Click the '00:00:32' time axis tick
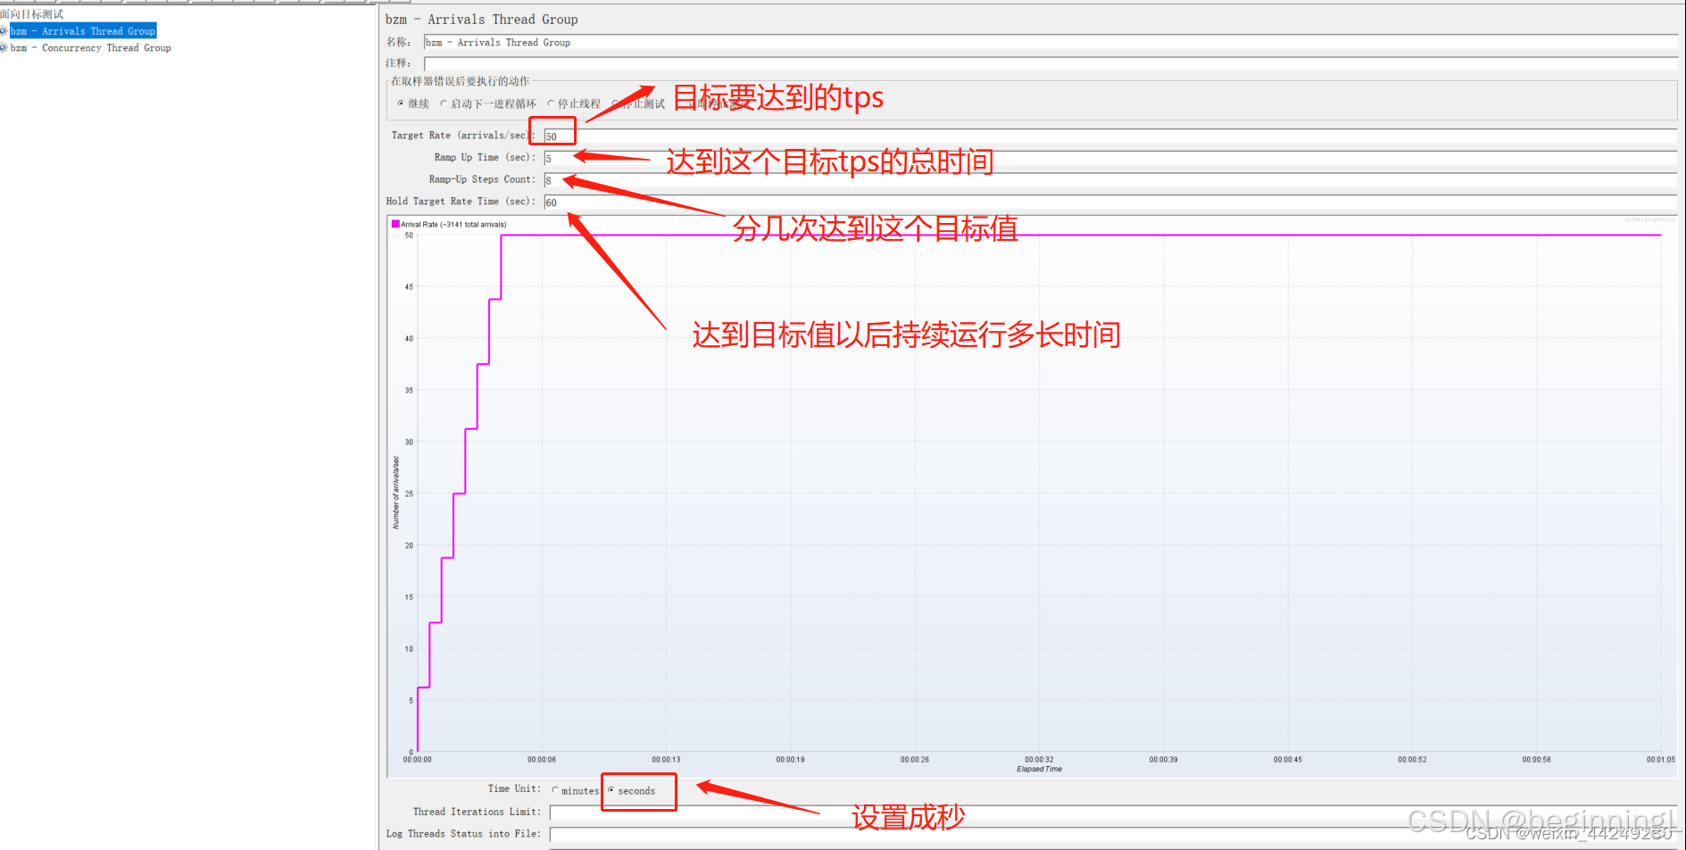 tap(1039, 760)
